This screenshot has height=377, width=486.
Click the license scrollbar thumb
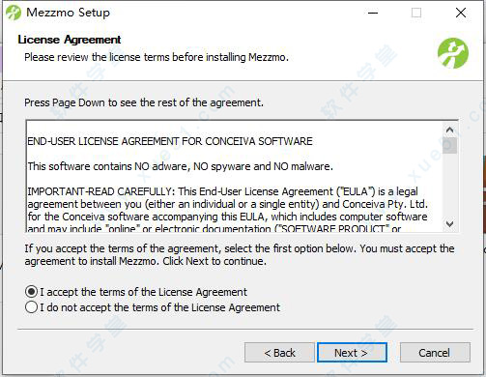click(449, 145)
